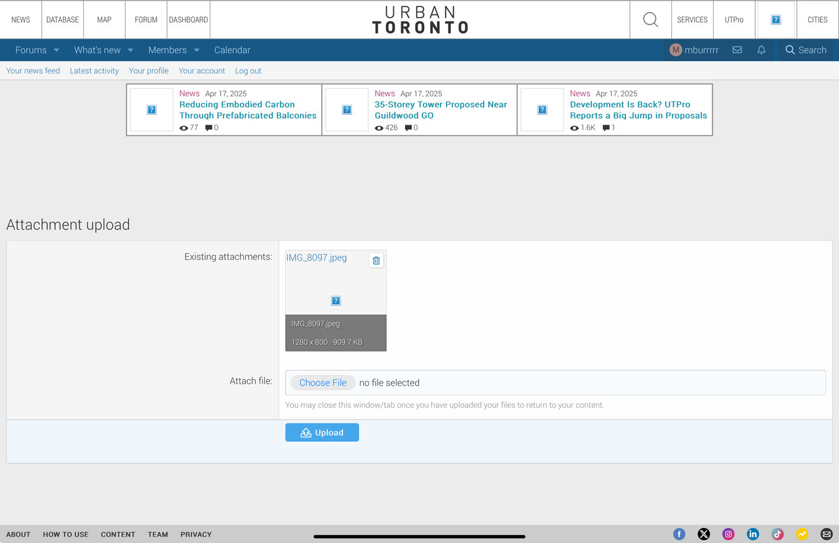Open the LinkedIn icon in footer

753,534
